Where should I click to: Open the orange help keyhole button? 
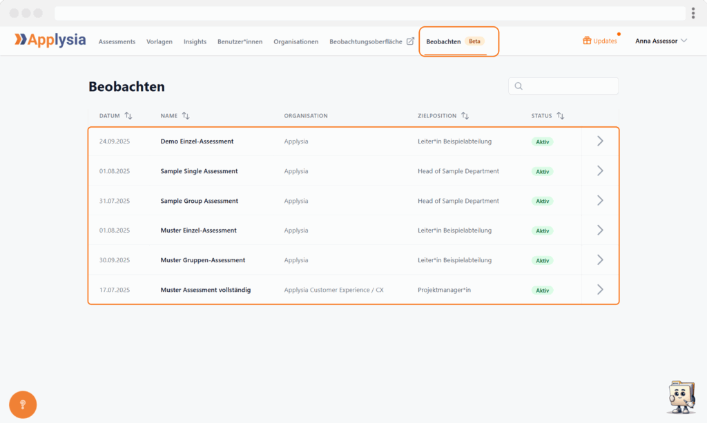pos(23,404)
